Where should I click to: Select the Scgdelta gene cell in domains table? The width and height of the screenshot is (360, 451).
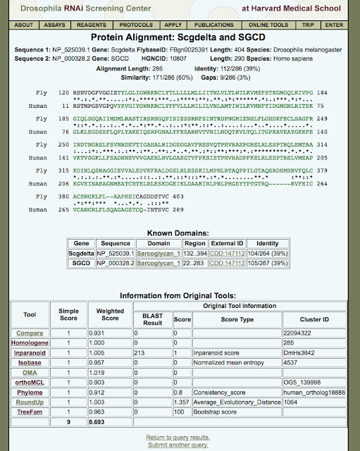click(81, 254)
